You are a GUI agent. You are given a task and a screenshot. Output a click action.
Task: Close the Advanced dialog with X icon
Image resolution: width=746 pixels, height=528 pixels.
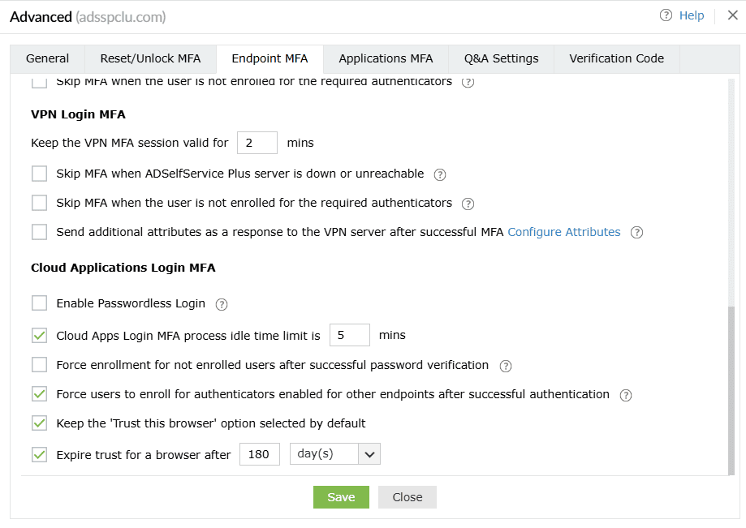[732, 15]
